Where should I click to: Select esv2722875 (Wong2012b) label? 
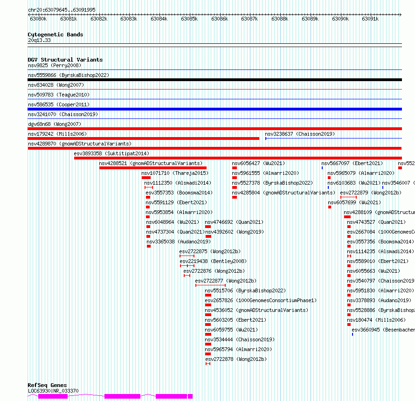[x=210, y=251]
